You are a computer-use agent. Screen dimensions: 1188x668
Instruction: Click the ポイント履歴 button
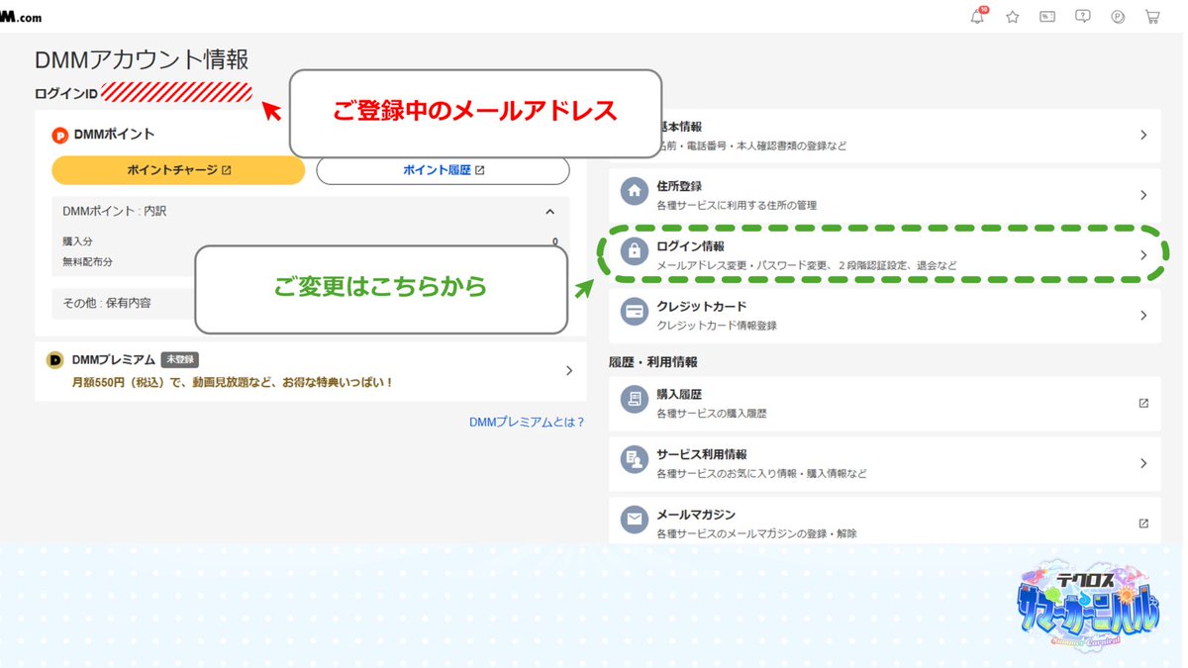443,170
